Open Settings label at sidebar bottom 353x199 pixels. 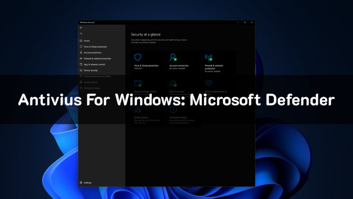pyautogui.click(x=87, y=183)
